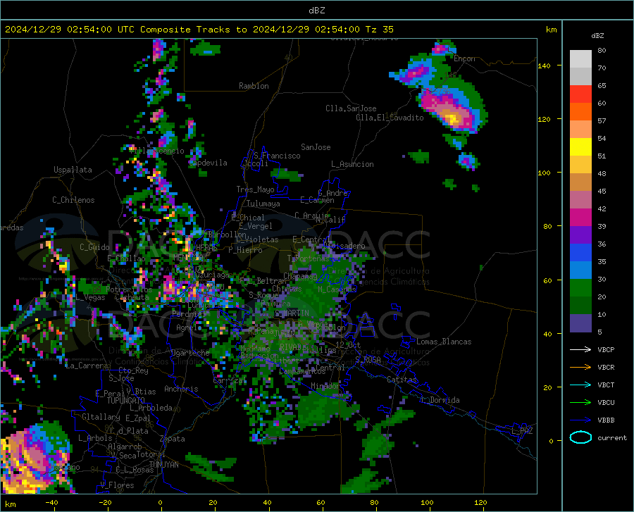Click the -40 tick on the bottom axis

tap(51, 503)
